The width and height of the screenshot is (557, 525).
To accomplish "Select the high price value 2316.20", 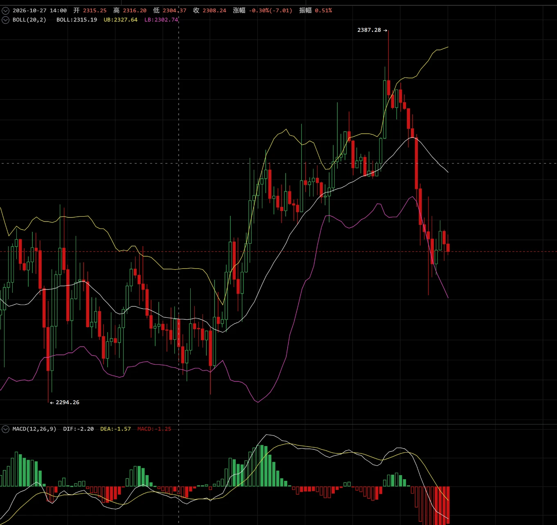I will (135, 11).
